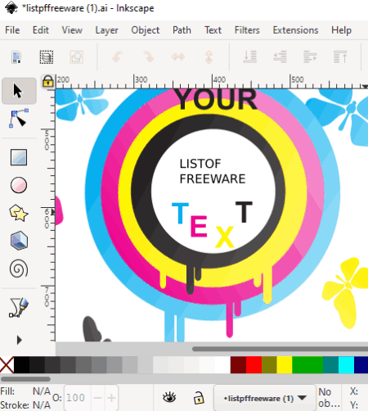Pick the bright red palette swatch
Screen dimensions: 368x411
[254, 364]
